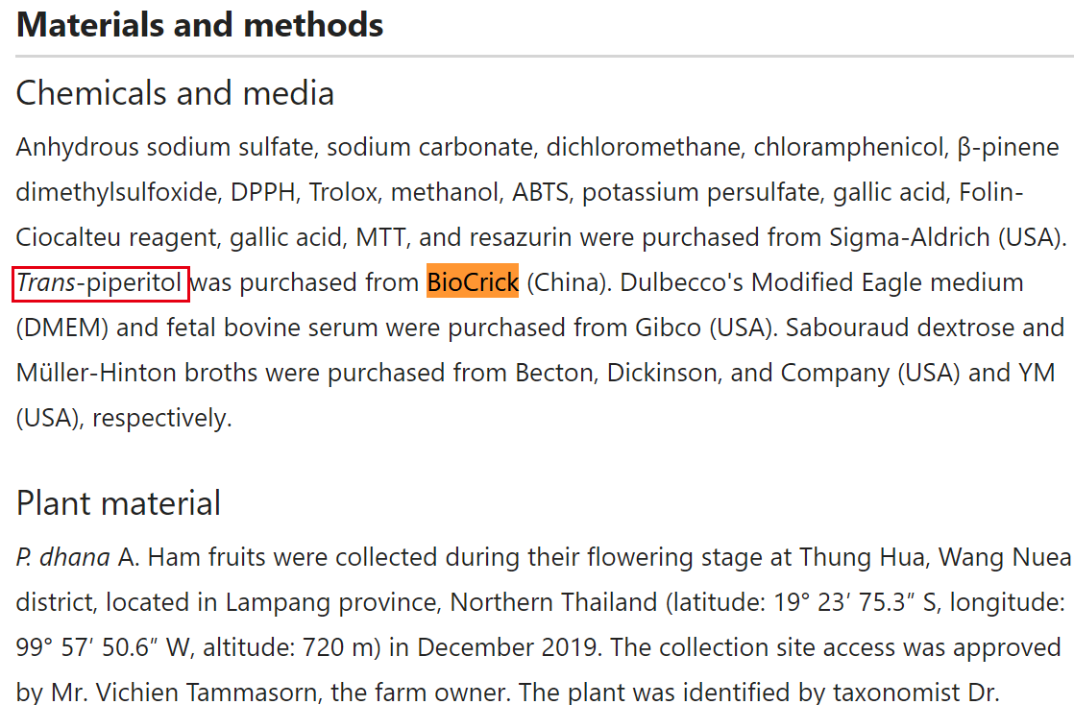Click the Chemicals and media subheading

(x=175, y=93)
